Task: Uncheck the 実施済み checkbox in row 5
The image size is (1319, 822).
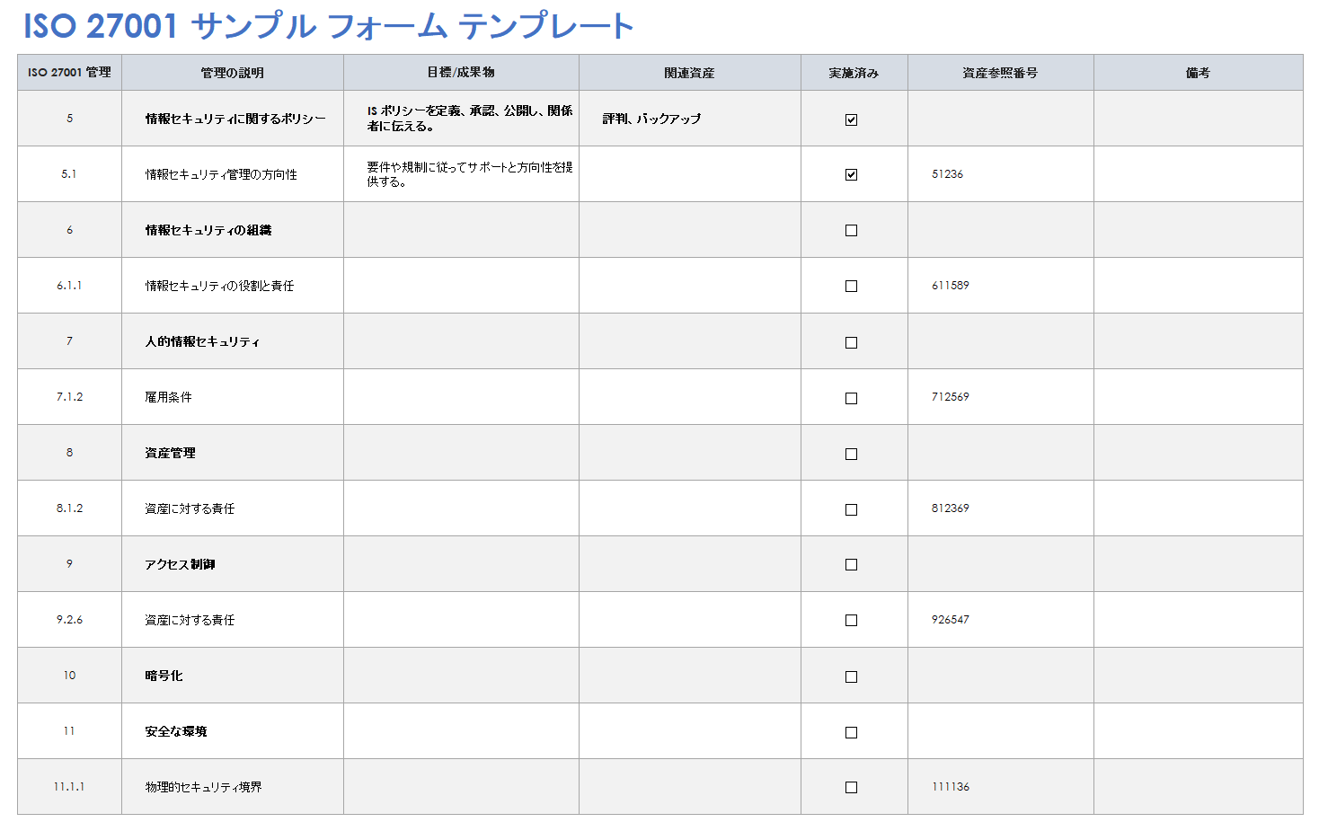Action: 851,119
